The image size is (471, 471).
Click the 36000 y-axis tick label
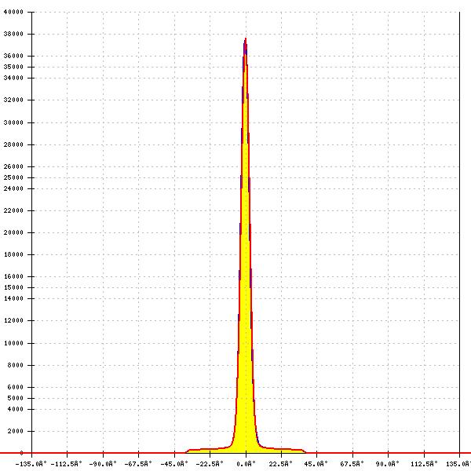click(13, 56)
